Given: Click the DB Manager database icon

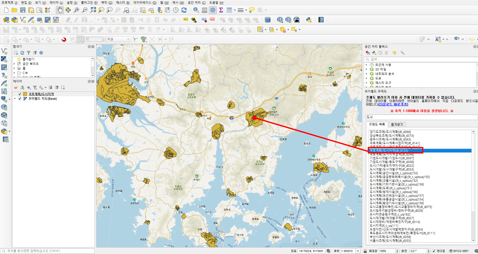Looking at the screenshot, I should click(268, 20).
